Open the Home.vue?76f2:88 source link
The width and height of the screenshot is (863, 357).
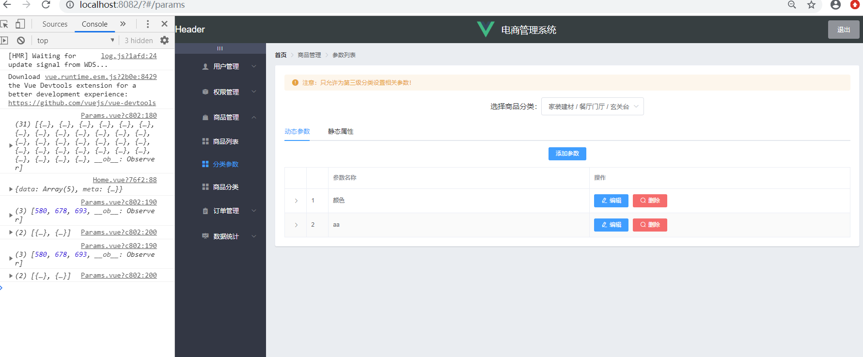pyautogui.click(x=125, y=180)
